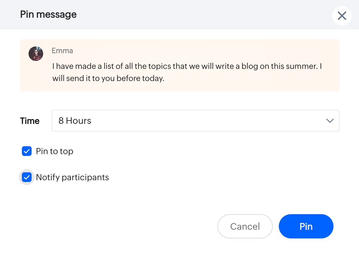This screenshot has width=359, height=253.
Task: Close the Pin message dialog
Action: click(342, 16)
